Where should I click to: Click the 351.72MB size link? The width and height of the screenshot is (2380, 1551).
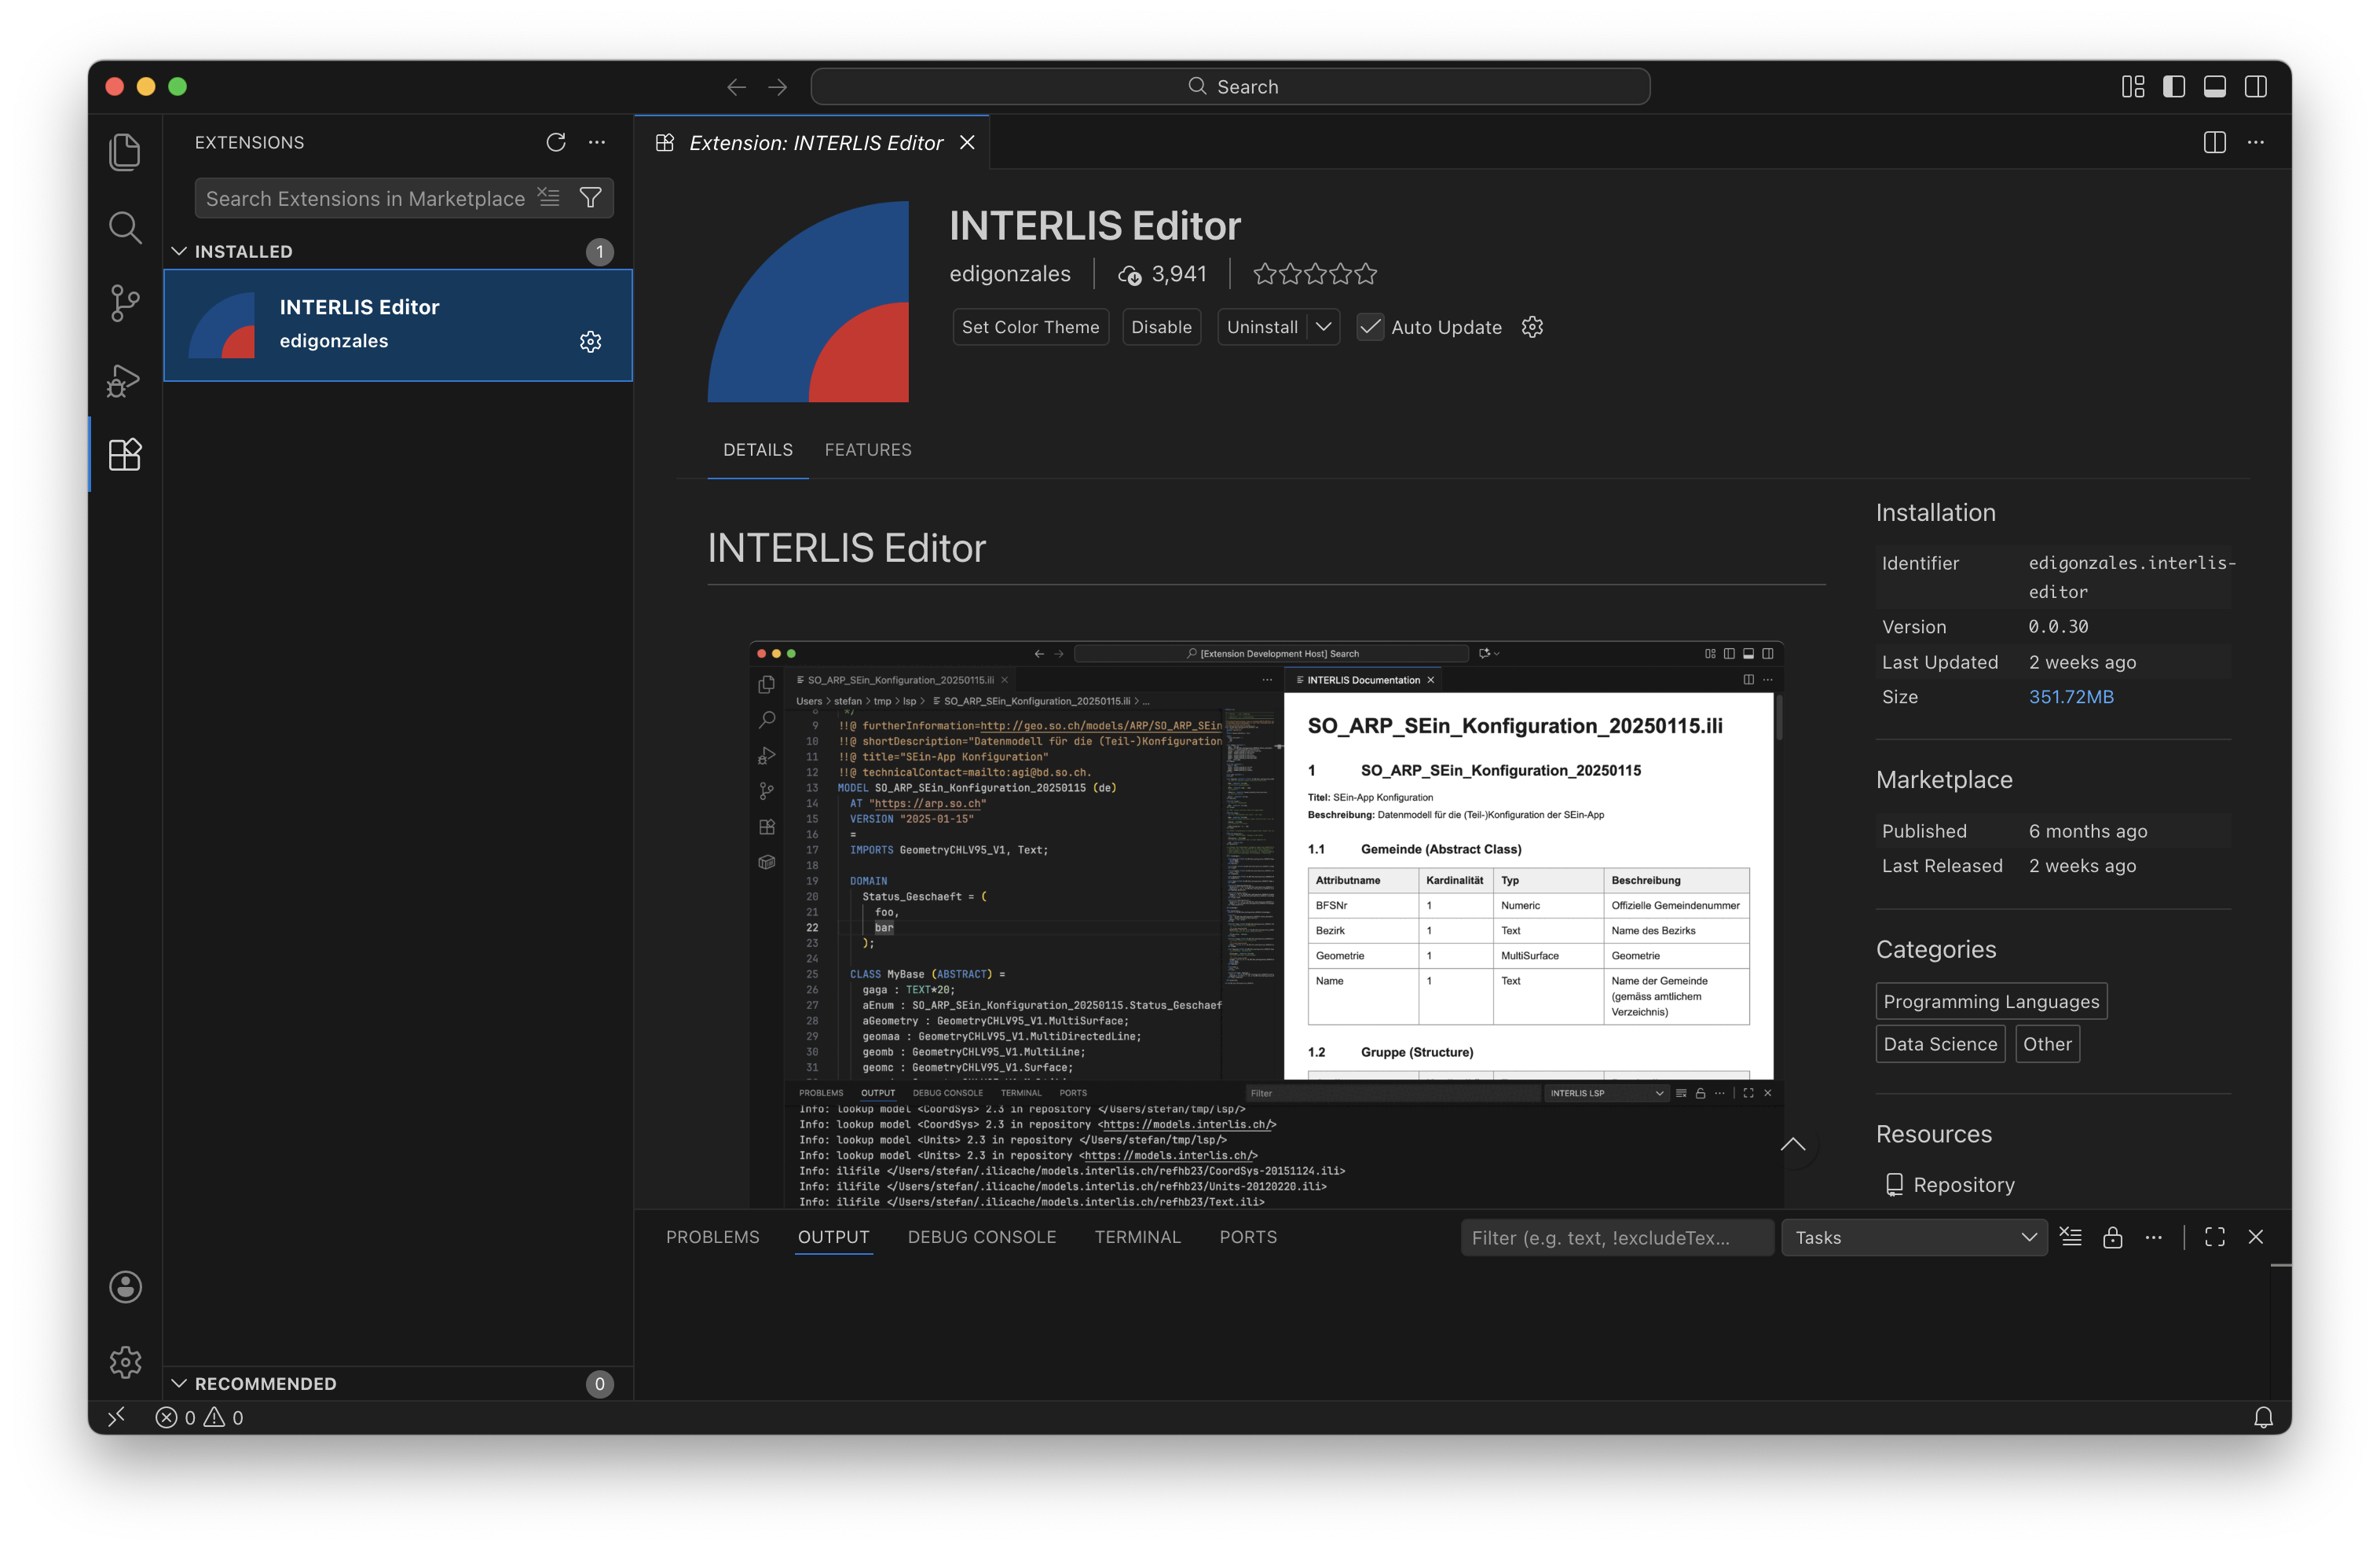[x=2071, y=697]
